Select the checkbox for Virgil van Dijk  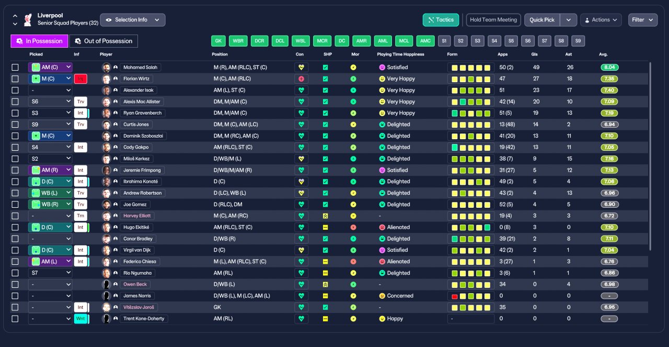[x=15, y=250]
